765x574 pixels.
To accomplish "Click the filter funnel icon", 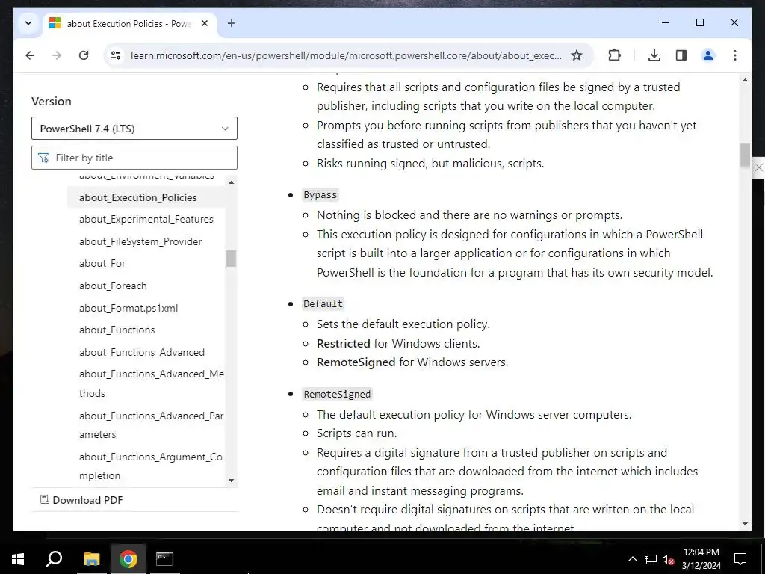I will coord(43,158).
